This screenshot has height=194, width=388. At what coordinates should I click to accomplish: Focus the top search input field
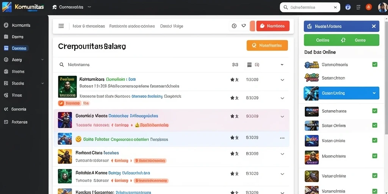[x=310, y=8]
